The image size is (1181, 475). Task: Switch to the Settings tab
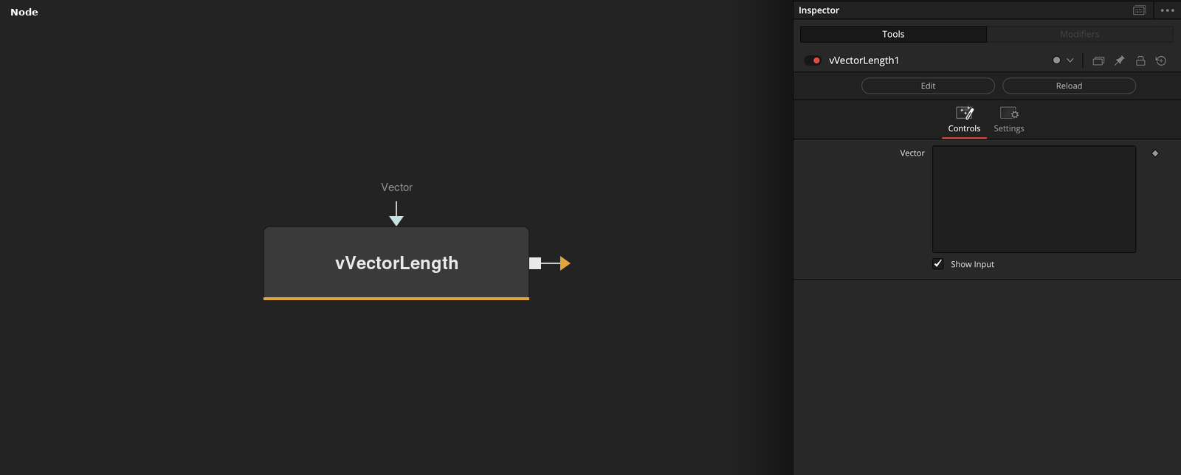coord(1009,120)
